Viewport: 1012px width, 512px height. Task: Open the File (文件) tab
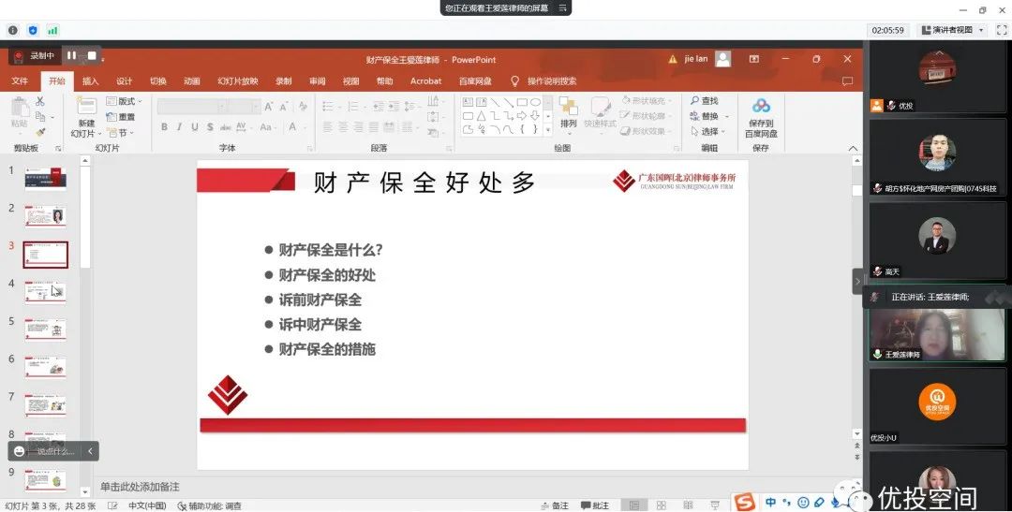coord(20,81)
